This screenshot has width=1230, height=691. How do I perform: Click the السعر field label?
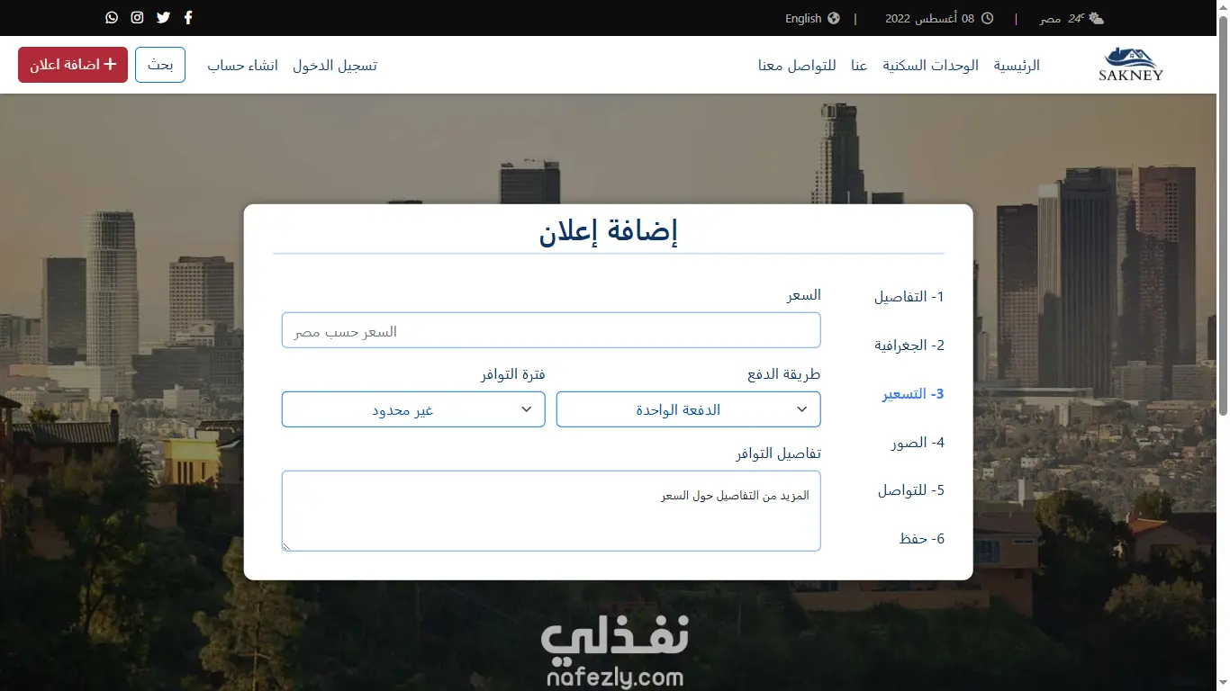(804, 295)
